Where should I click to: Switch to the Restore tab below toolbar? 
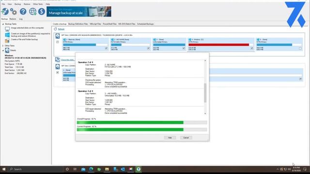(x=13, y=19)
